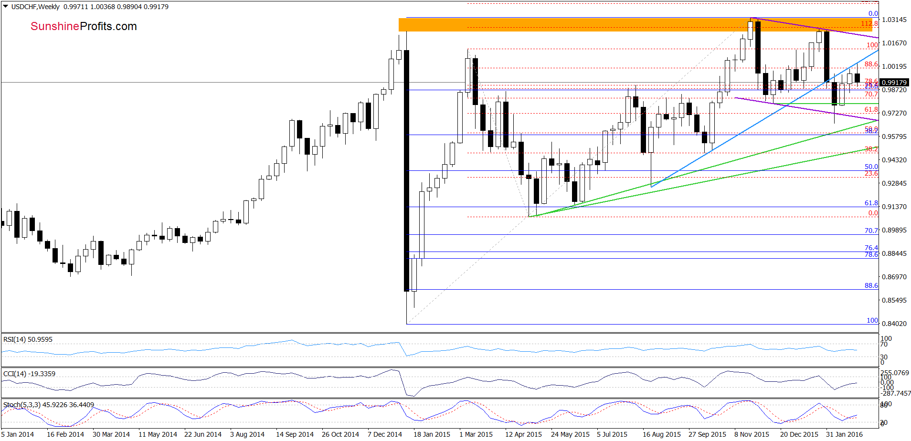Click the 7 Dec 2014 date label

tap(385, 434)
